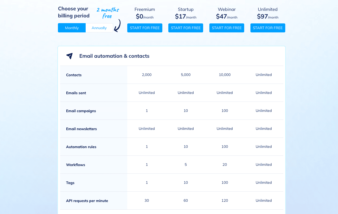Click the Email automation & contacts section title
338x214 pixels.
click(114, 56)
